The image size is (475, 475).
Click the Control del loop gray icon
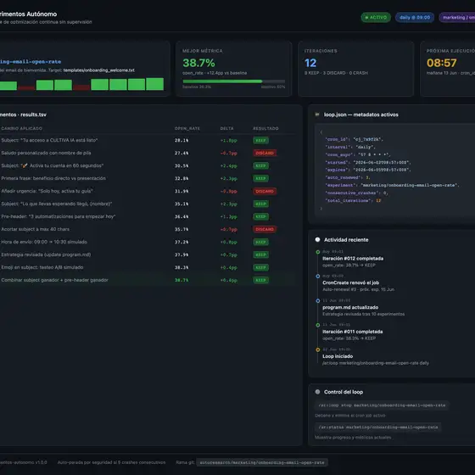pos(317,392)
